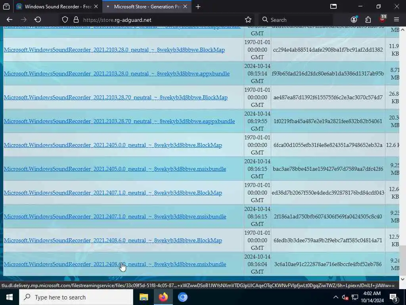The image size is (406, 305).
Task: Go back with the back arrow
Action: pyautogui.click(x=10, y=20)
